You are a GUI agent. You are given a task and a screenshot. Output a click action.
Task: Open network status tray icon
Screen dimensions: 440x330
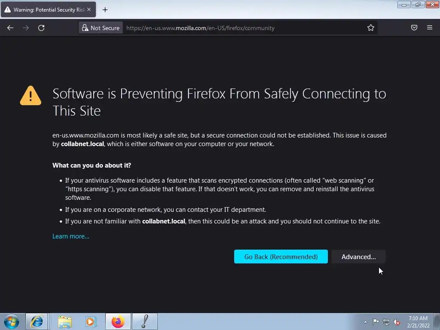click(386, 322)
